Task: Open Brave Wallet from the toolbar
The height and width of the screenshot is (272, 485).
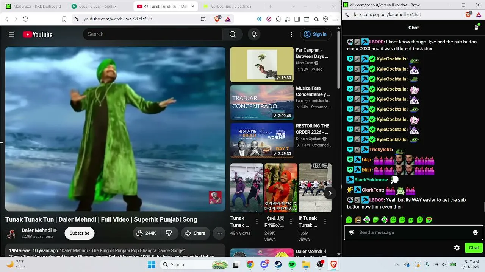Action: click(307, 19)
